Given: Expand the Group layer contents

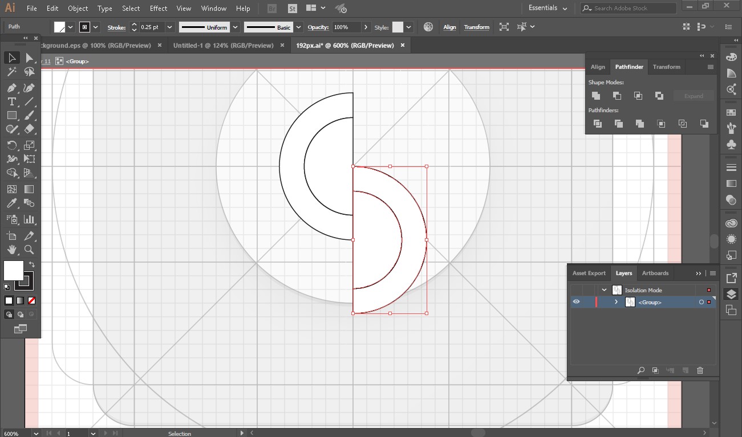Looking at the screenshot, I should point(616,302).
